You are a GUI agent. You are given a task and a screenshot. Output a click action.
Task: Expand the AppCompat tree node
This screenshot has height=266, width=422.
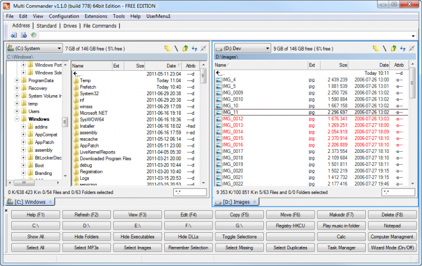[24, 134]
